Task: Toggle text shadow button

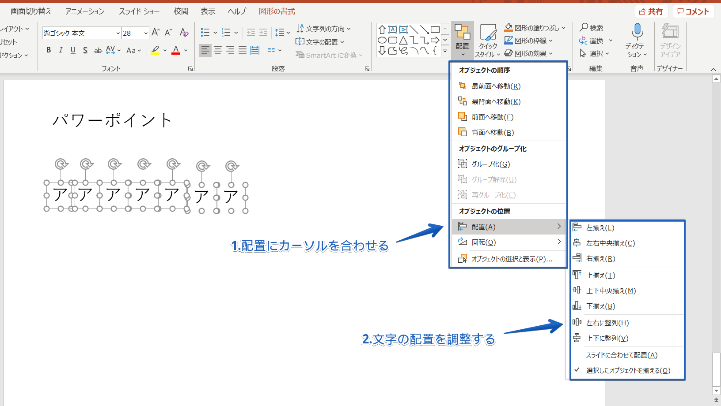Action: pos(85,50)
